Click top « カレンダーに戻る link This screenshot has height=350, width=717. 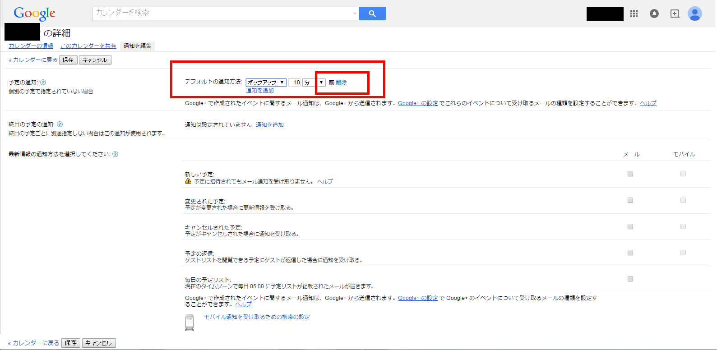(33, 60)
